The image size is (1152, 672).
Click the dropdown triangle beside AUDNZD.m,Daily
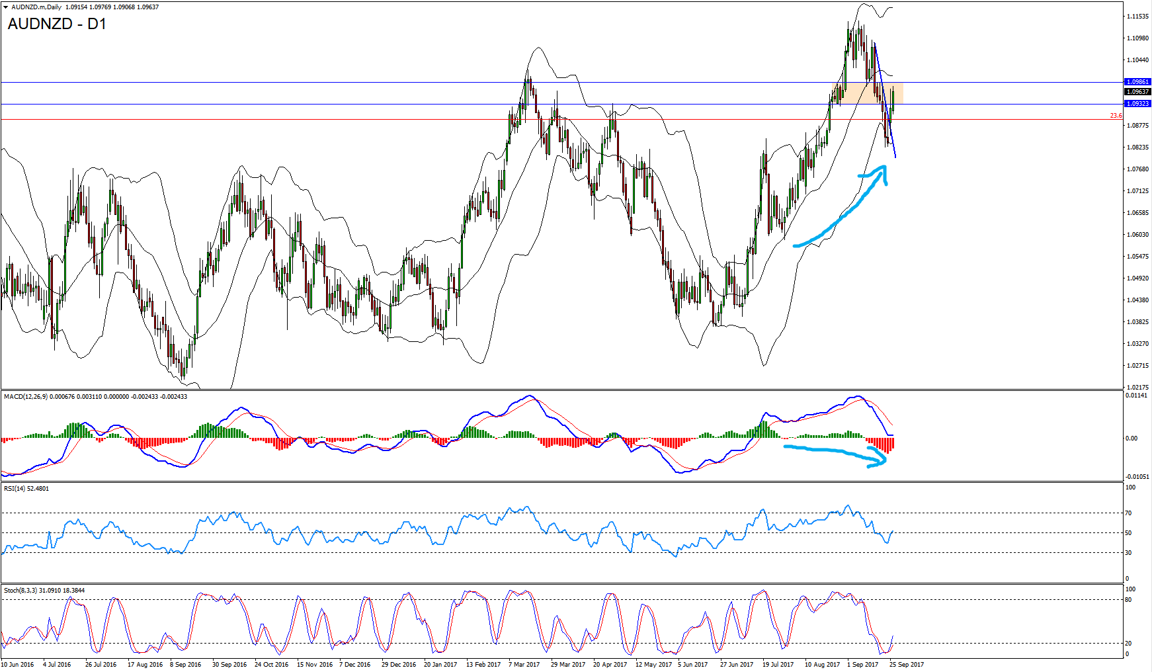(5, 7)
